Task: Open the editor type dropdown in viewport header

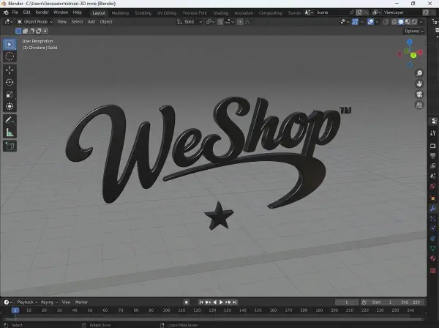Action: tap(9, 22)
